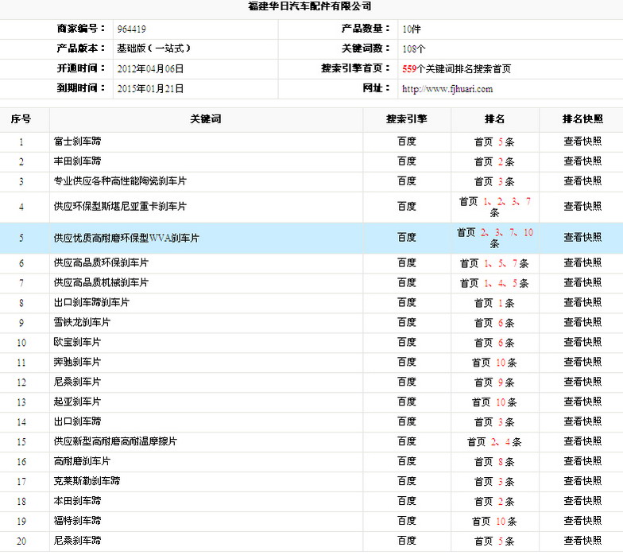This screenshot has width=623, height=555.
Task: Select keyword 供应新型高耐磨高耐温摩擦片
Action: pos(115,441)
